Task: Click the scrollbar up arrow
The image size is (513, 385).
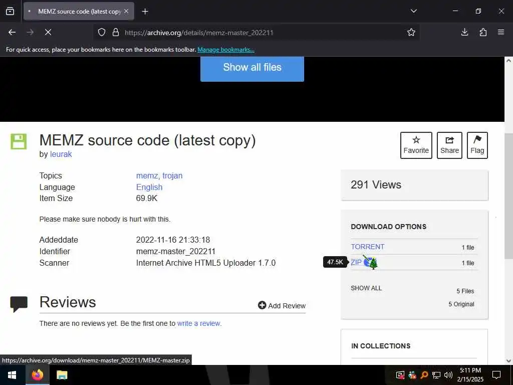Action: tap(509, 61)
